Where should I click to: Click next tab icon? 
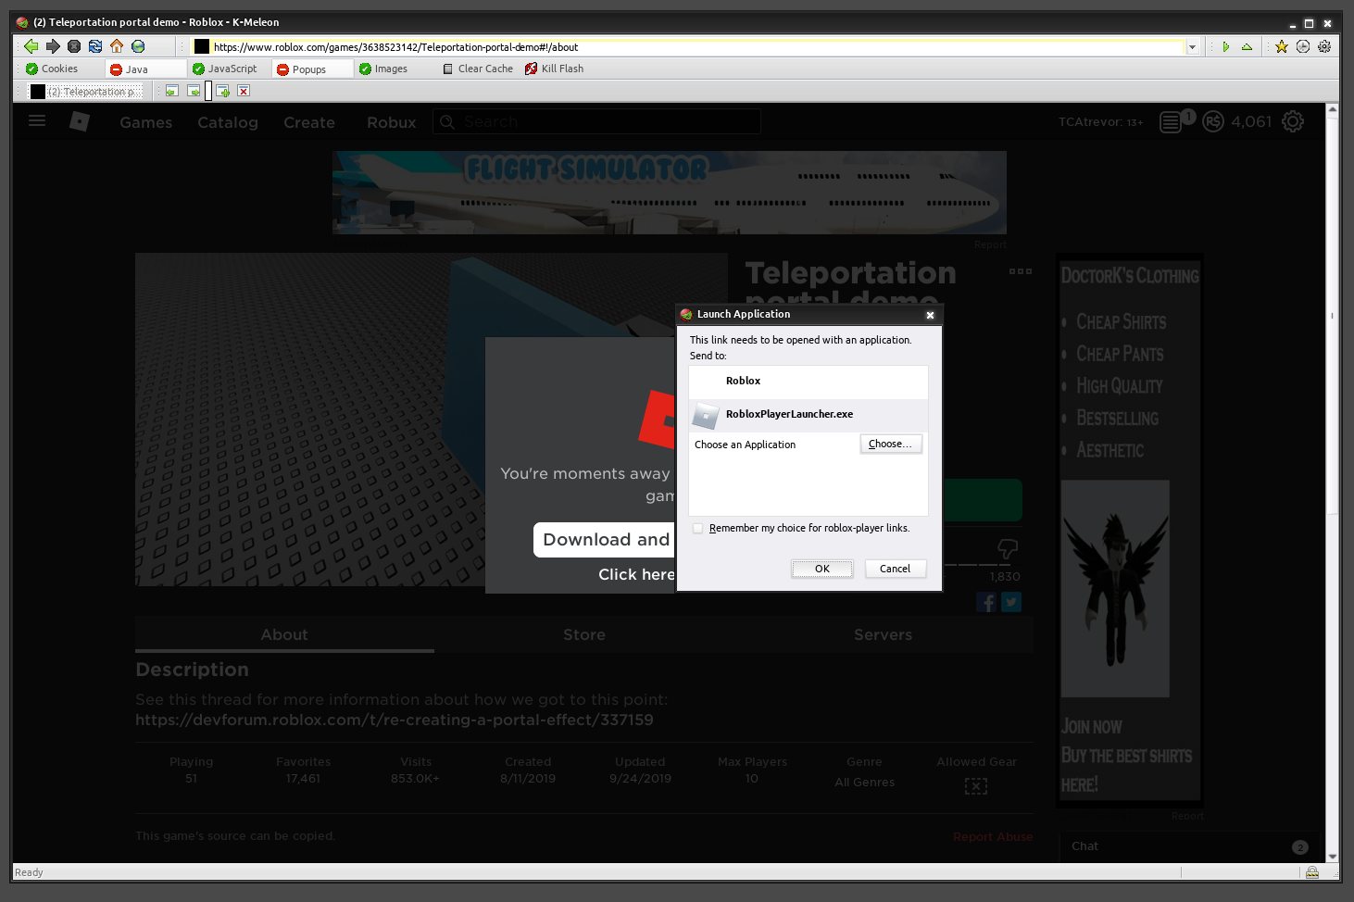194,91
